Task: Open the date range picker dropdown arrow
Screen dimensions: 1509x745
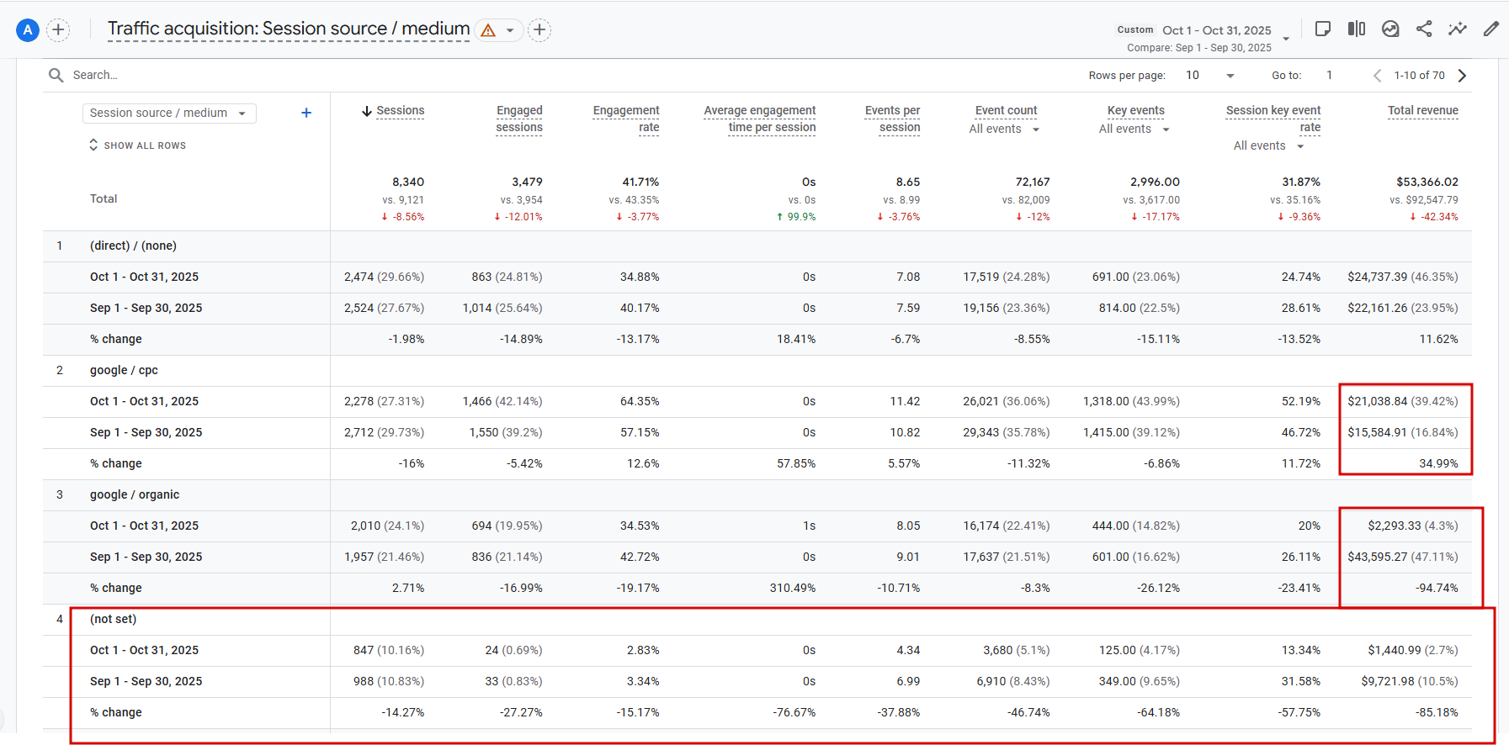Action: tap(1286, 39)
